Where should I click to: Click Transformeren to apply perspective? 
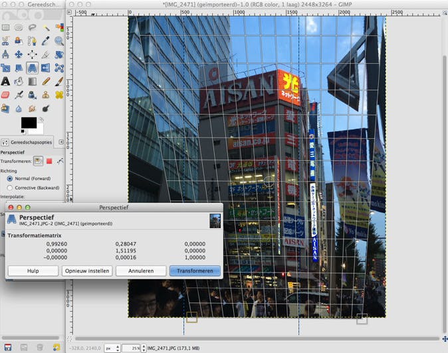click(195, 271)
